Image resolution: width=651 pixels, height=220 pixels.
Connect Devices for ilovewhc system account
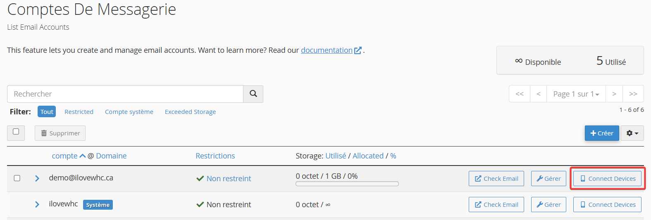click(607, 205)
